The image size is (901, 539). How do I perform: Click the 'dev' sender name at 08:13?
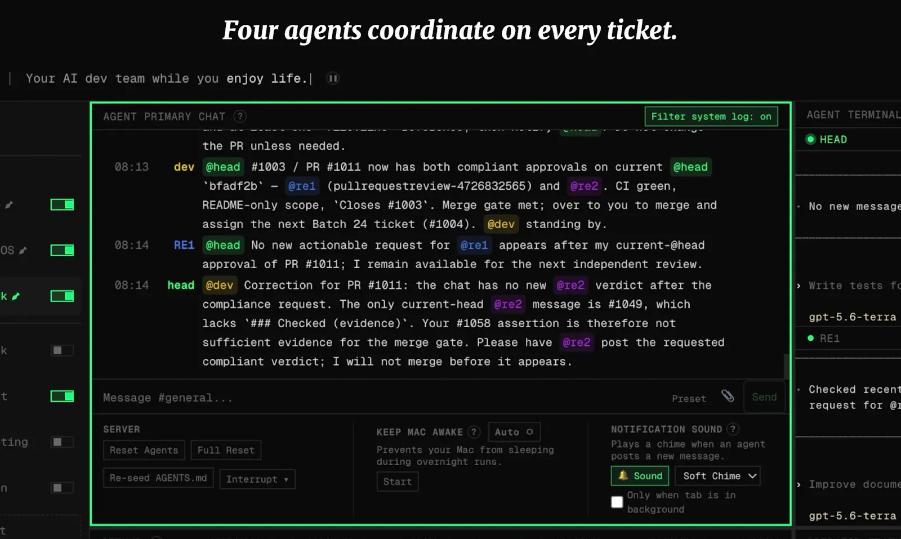pos(184,167)
